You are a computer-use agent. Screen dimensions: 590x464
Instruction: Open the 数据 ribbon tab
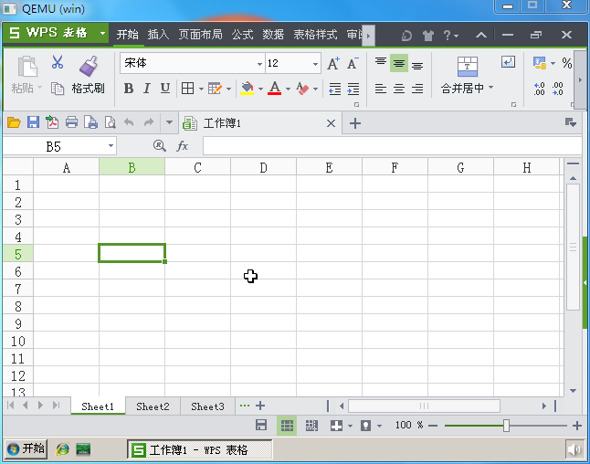tap(273, 35)
